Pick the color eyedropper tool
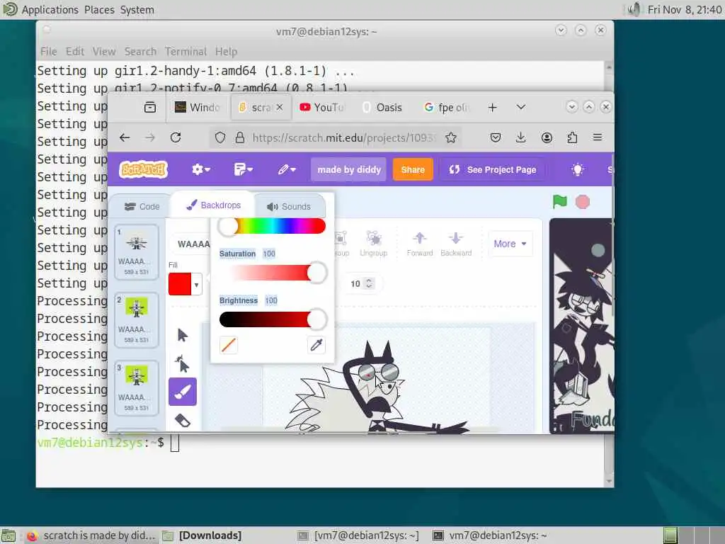Screen dimensions: 725x544 316,345
